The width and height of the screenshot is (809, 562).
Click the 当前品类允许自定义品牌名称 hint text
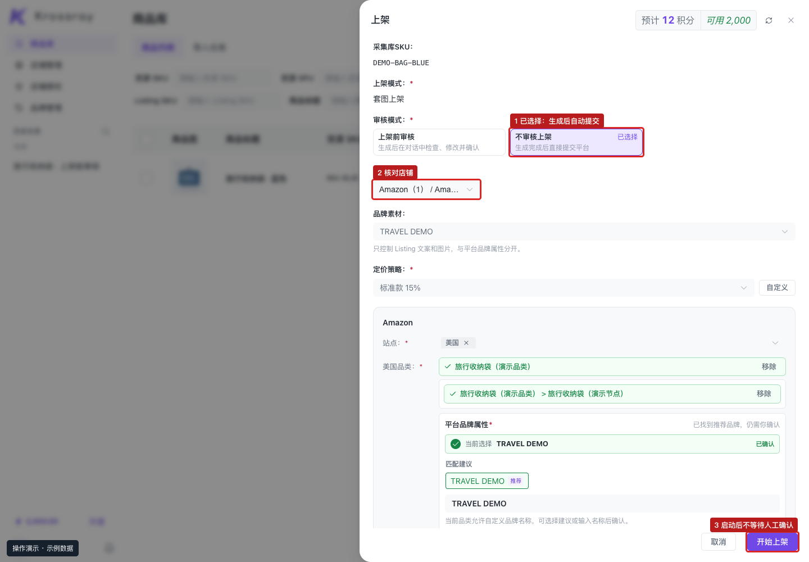(x=538, y=521)
